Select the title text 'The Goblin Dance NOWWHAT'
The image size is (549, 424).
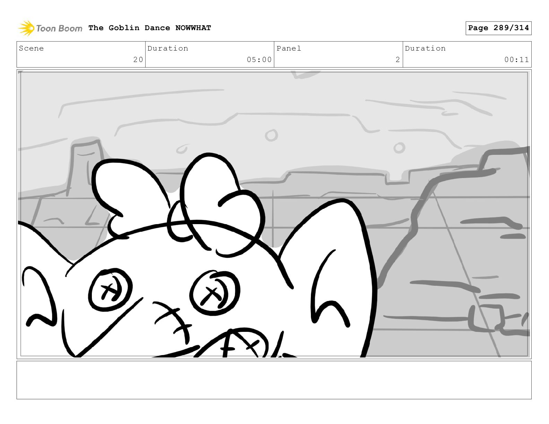coord(150,28)
